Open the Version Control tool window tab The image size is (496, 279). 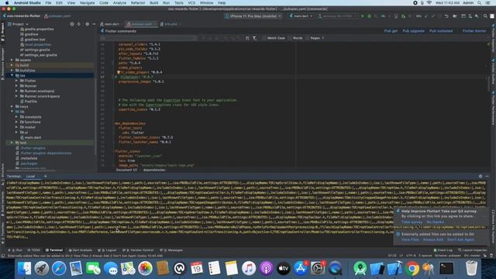click(138, 250)
